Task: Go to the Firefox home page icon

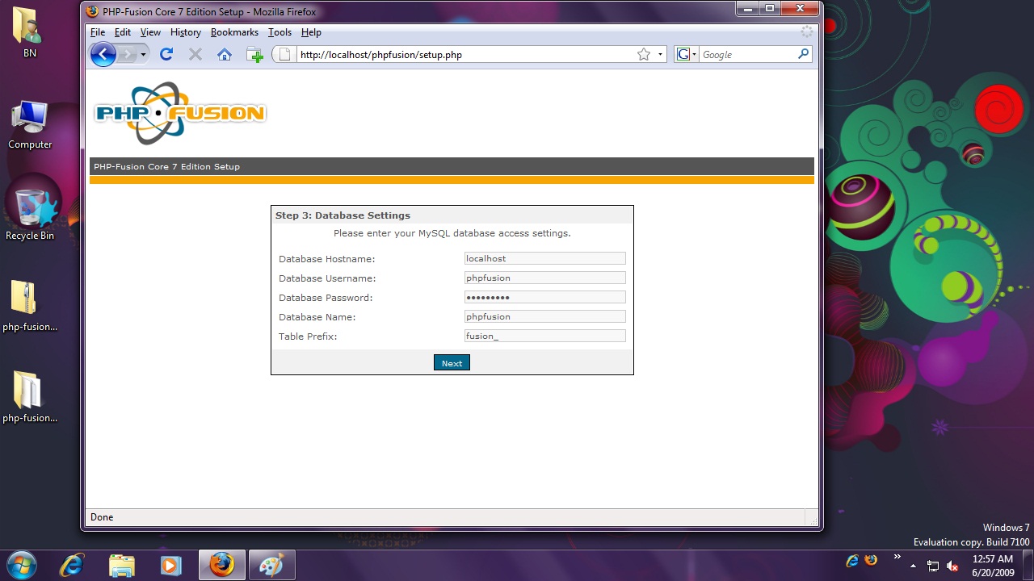Action: click(x=225, y=54)
